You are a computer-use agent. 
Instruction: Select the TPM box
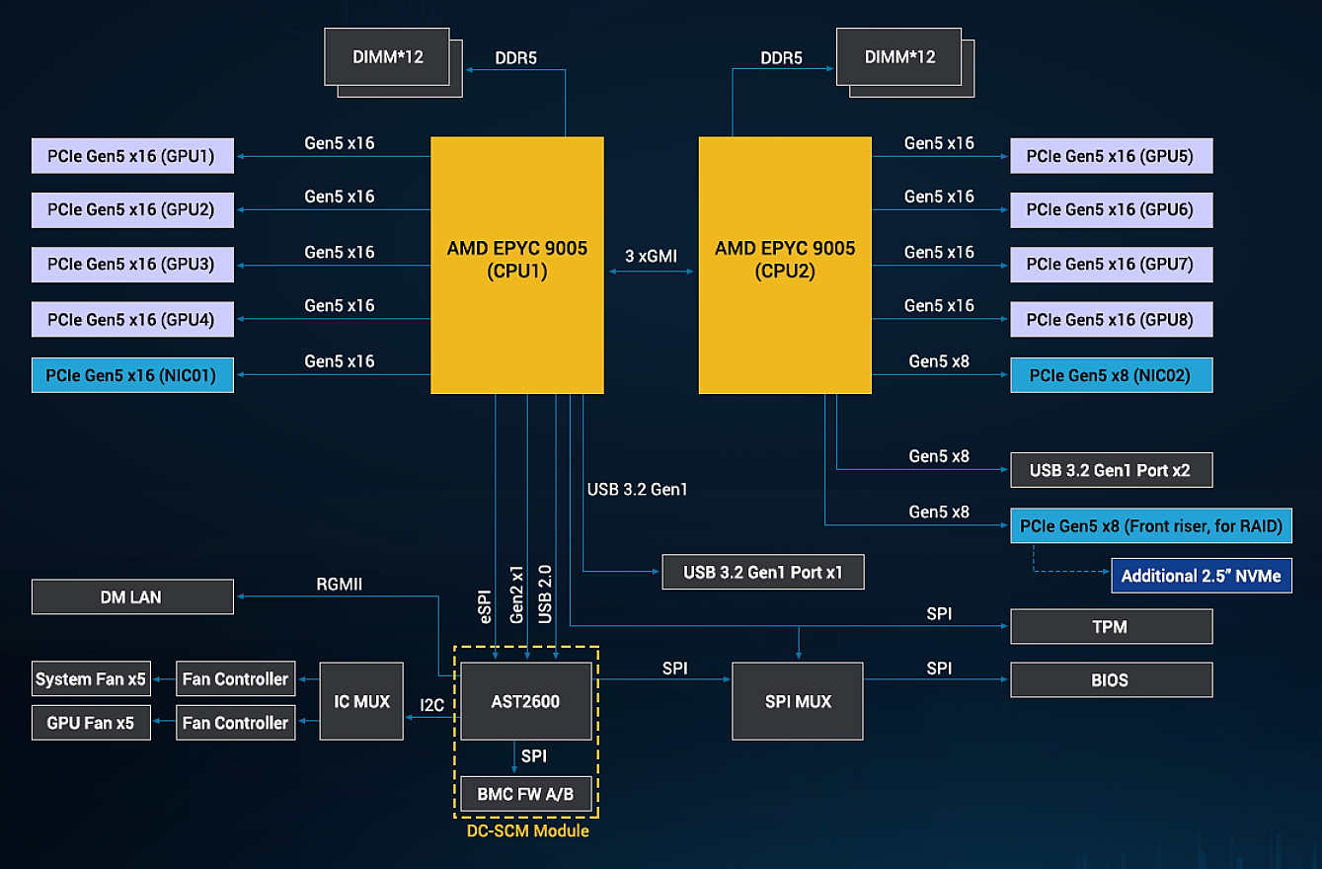1111,627
